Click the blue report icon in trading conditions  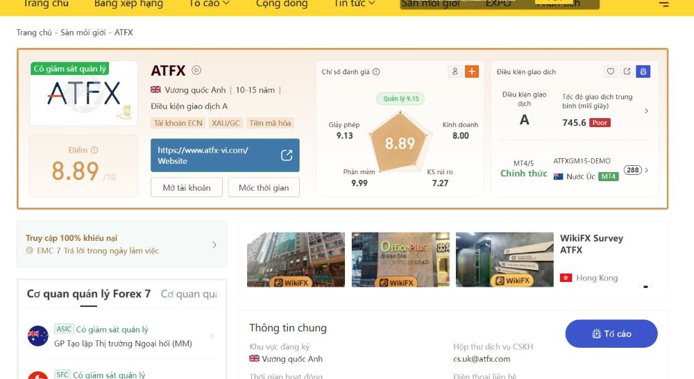tap(643, 71)
